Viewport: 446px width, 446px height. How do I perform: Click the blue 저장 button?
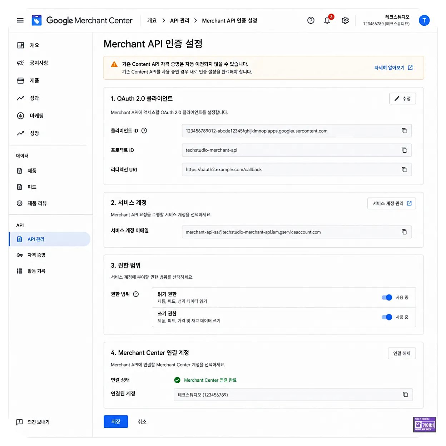pyautogui.click(x=116, y=422)
